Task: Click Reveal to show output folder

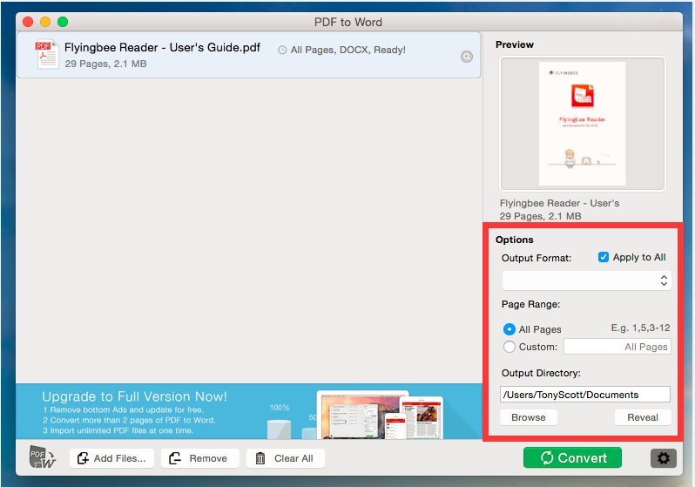Action: point(643,417)
